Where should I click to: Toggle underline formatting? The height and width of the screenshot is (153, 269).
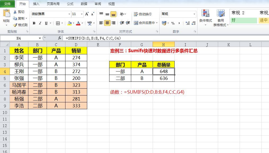pos(46,23)
